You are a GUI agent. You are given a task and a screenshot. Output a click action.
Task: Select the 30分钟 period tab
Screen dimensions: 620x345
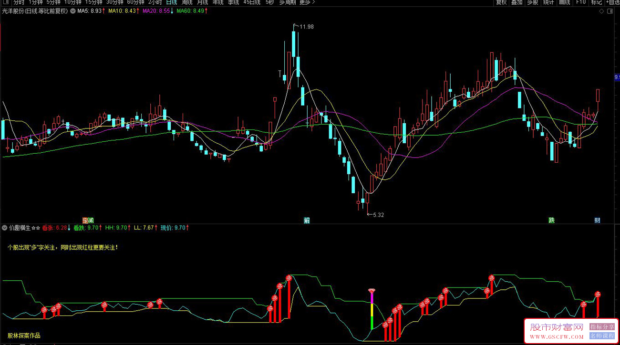115,2
